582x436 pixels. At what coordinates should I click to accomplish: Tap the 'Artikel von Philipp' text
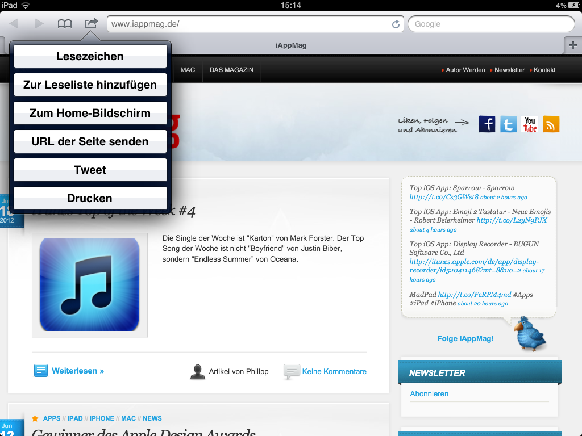pos(239,371)
